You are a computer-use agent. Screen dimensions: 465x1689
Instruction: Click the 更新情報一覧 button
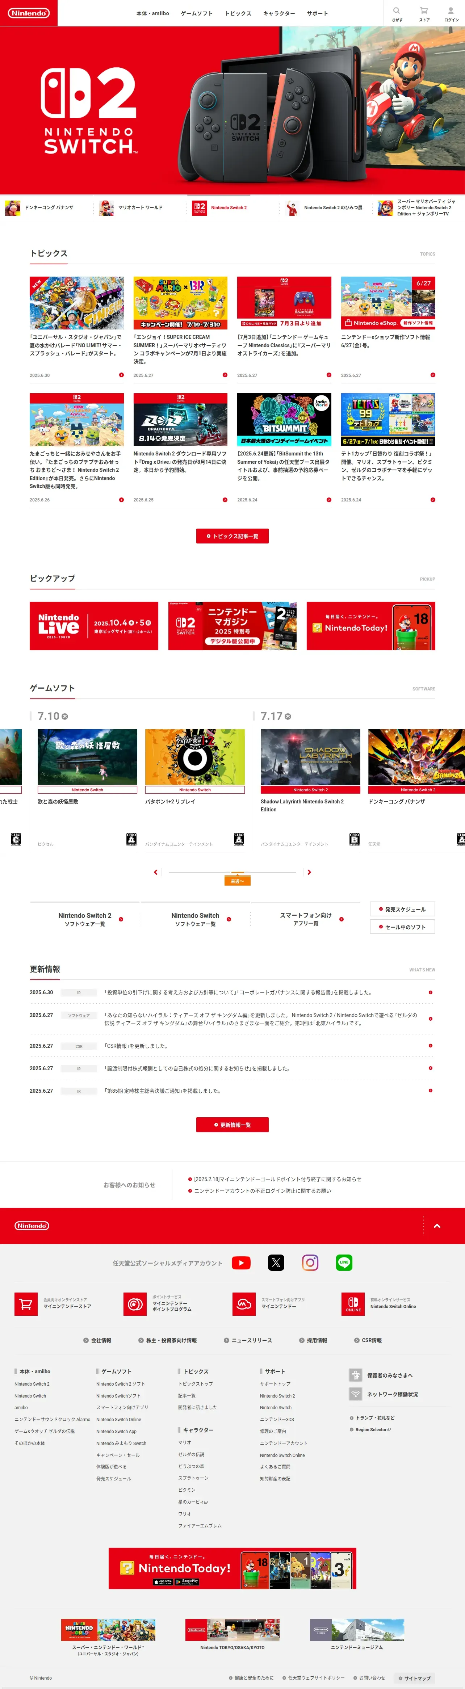(232, 1125)
